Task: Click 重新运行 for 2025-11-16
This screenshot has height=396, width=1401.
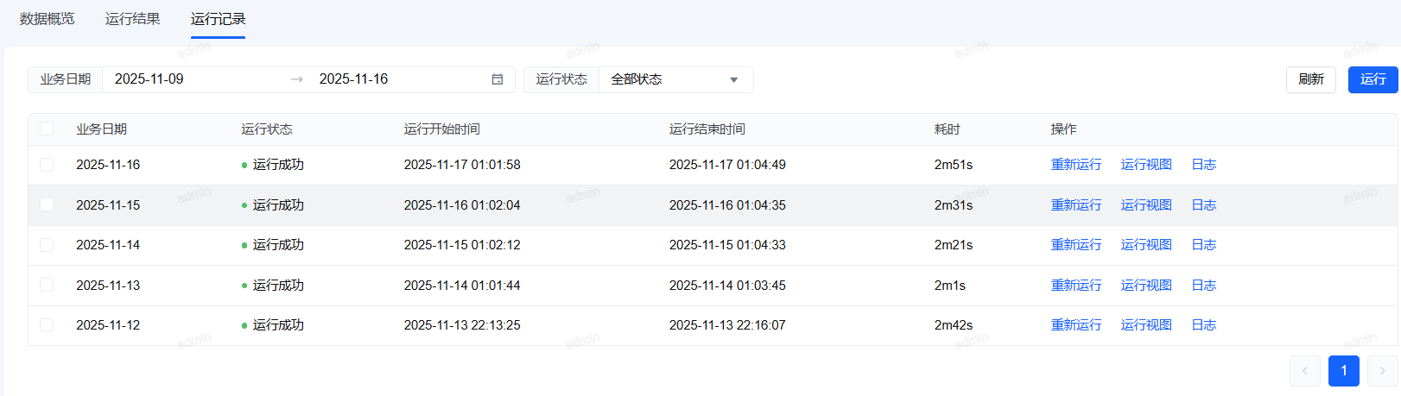Action: coord(1076,165)
